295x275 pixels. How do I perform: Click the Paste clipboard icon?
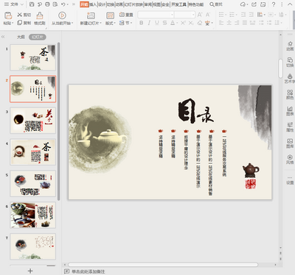pos(8,15)
